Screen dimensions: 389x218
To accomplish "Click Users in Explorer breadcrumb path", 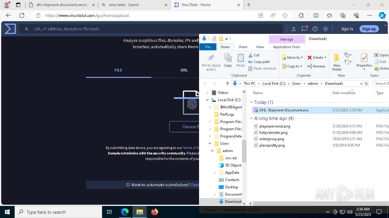I will pos(297,84).
